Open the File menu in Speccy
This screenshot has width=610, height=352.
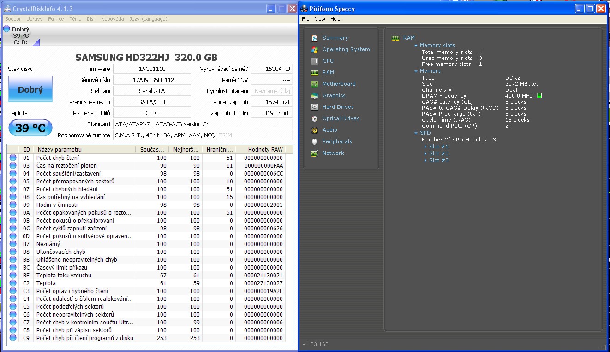pyautogui.click(x=305, y=19)
